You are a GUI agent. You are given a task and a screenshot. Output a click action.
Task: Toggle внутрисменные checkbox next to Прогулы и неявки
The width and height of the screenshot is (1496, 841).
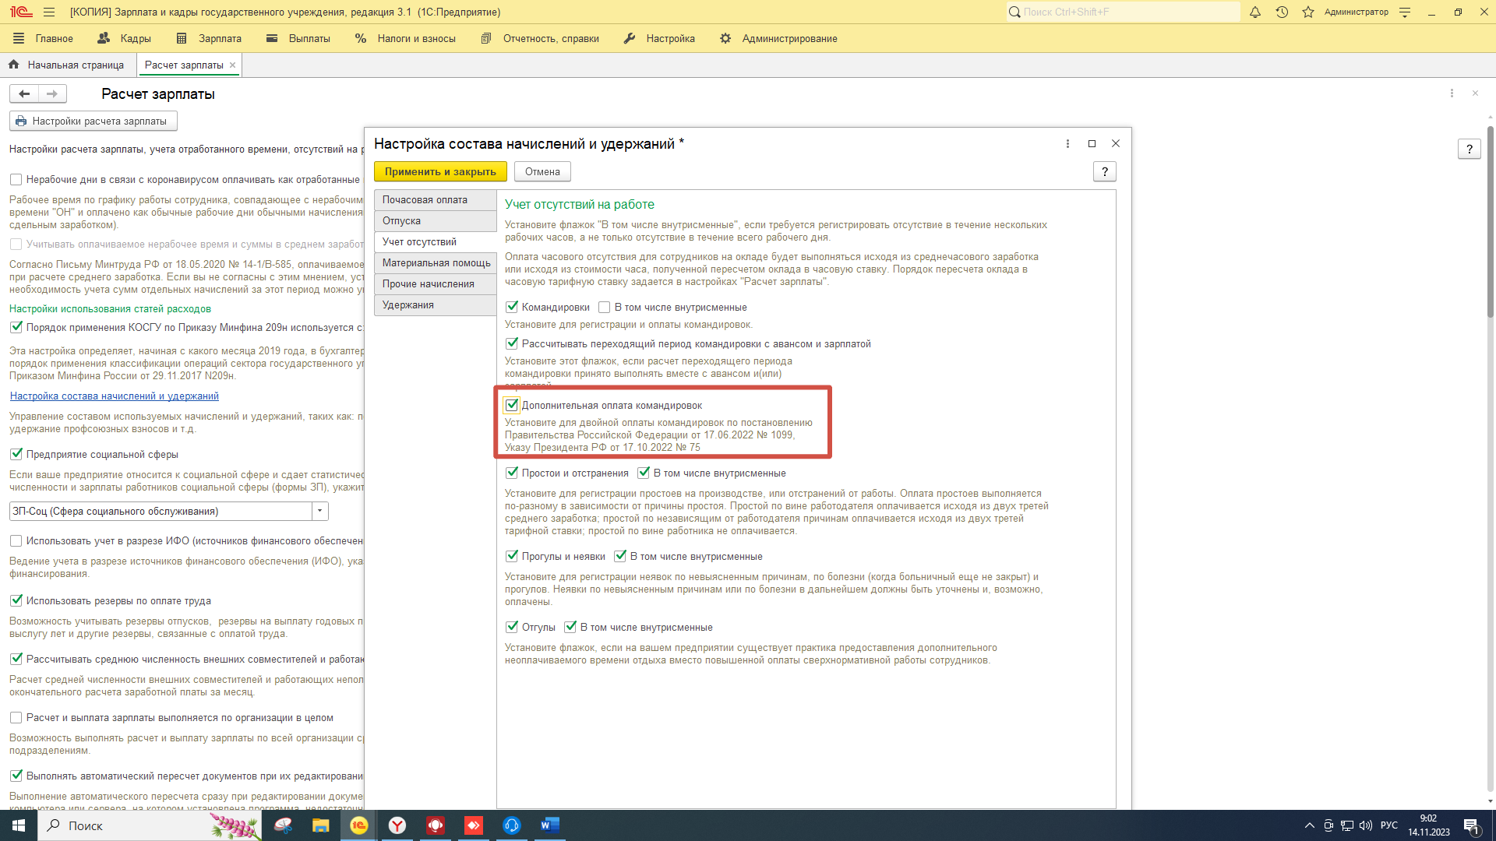[x=620, y=556]
